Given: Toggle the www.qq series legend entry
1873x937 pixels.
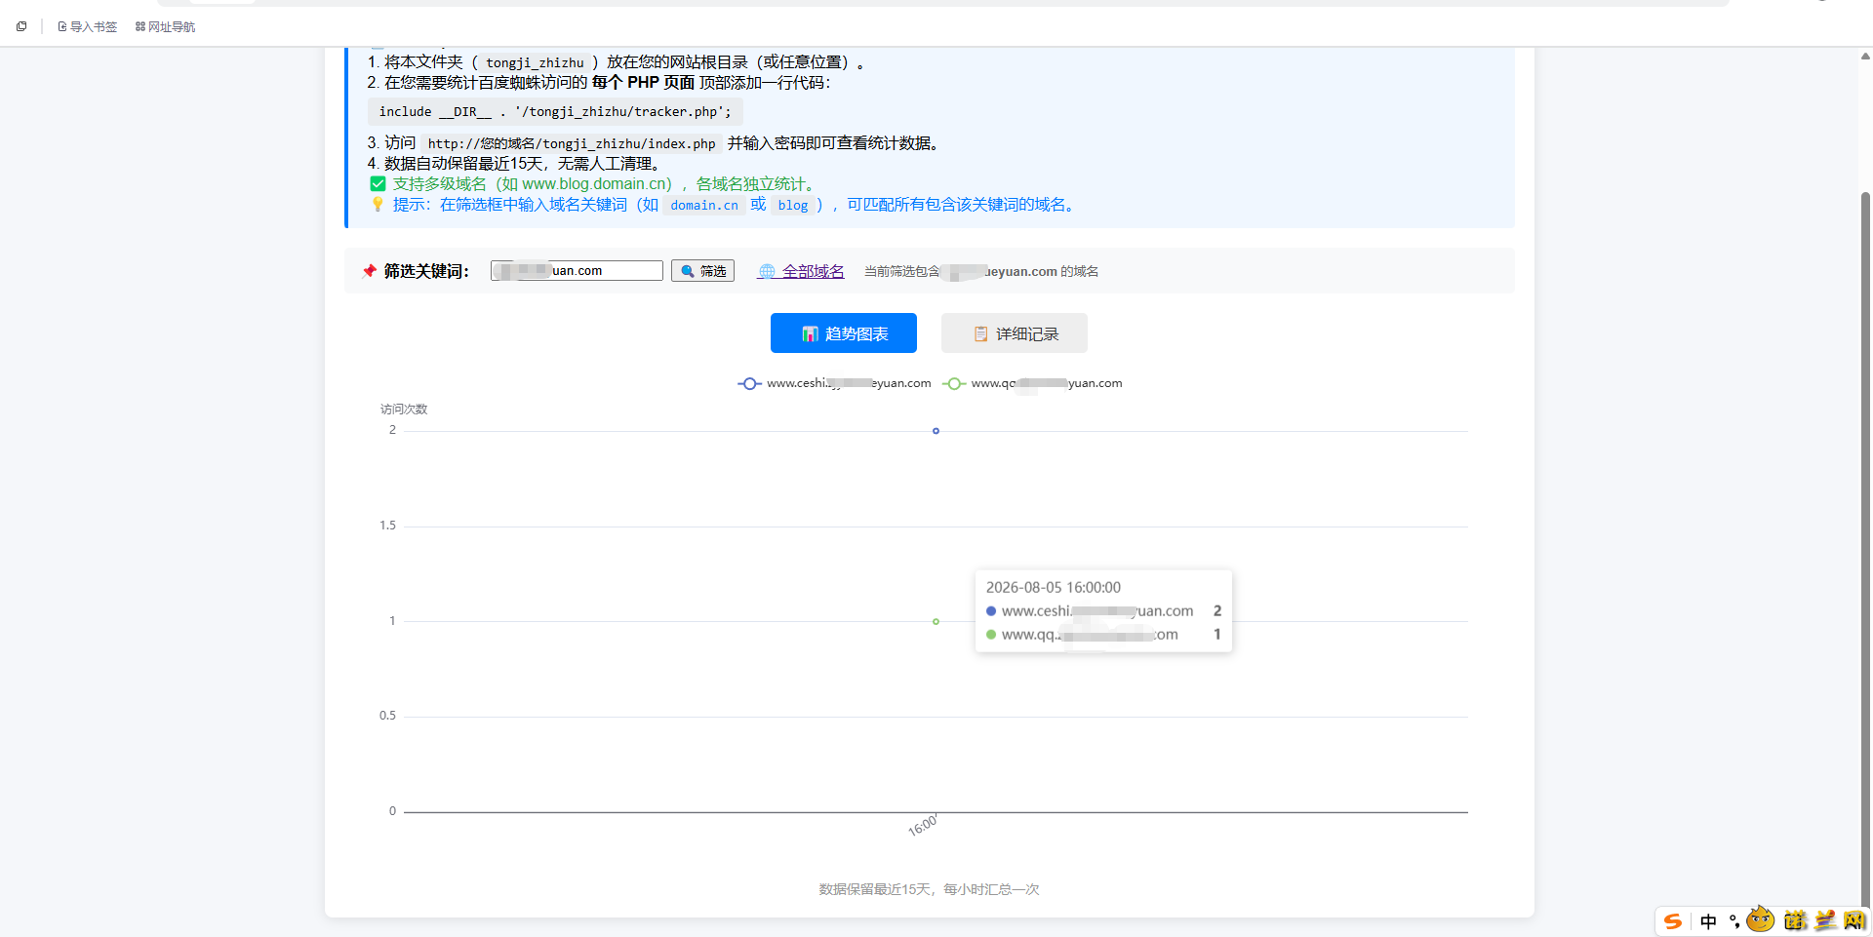Looking at the screenshot, I should (x=1033, y=383).
